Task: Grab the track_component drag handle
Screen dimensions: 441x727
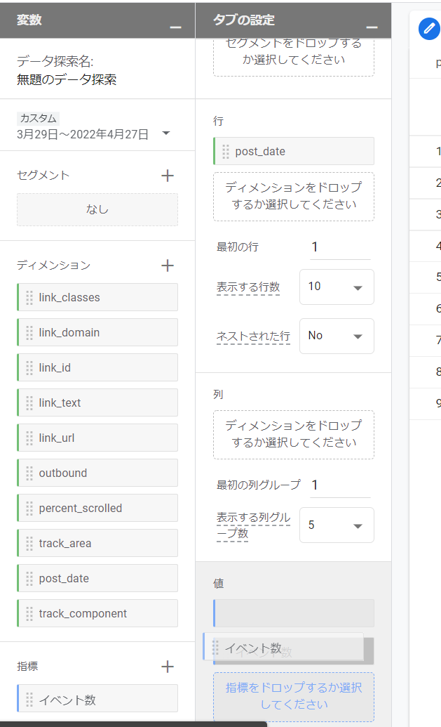Action: coord(29,614)
